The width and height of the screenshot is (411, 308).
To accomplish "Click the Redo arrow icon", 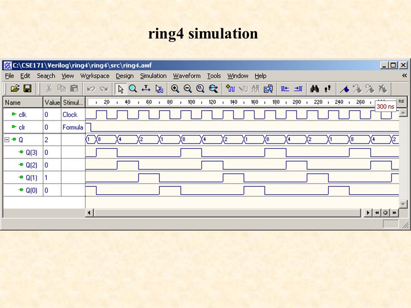I will click(104, 89).
